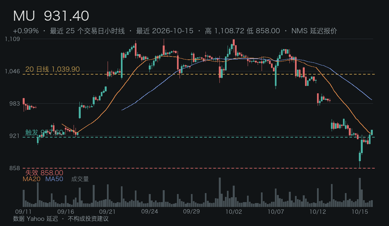Select the MA20 legend entry
This screenshot has height=226, width=389.
(31, 179)
